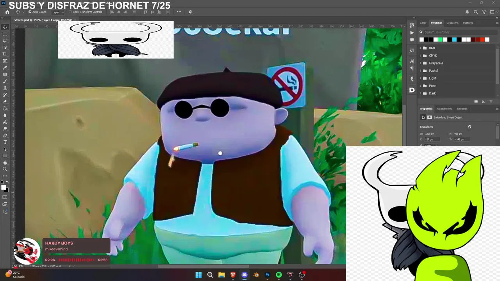Click the Photoshop Home icon

(x=7, y=12)
